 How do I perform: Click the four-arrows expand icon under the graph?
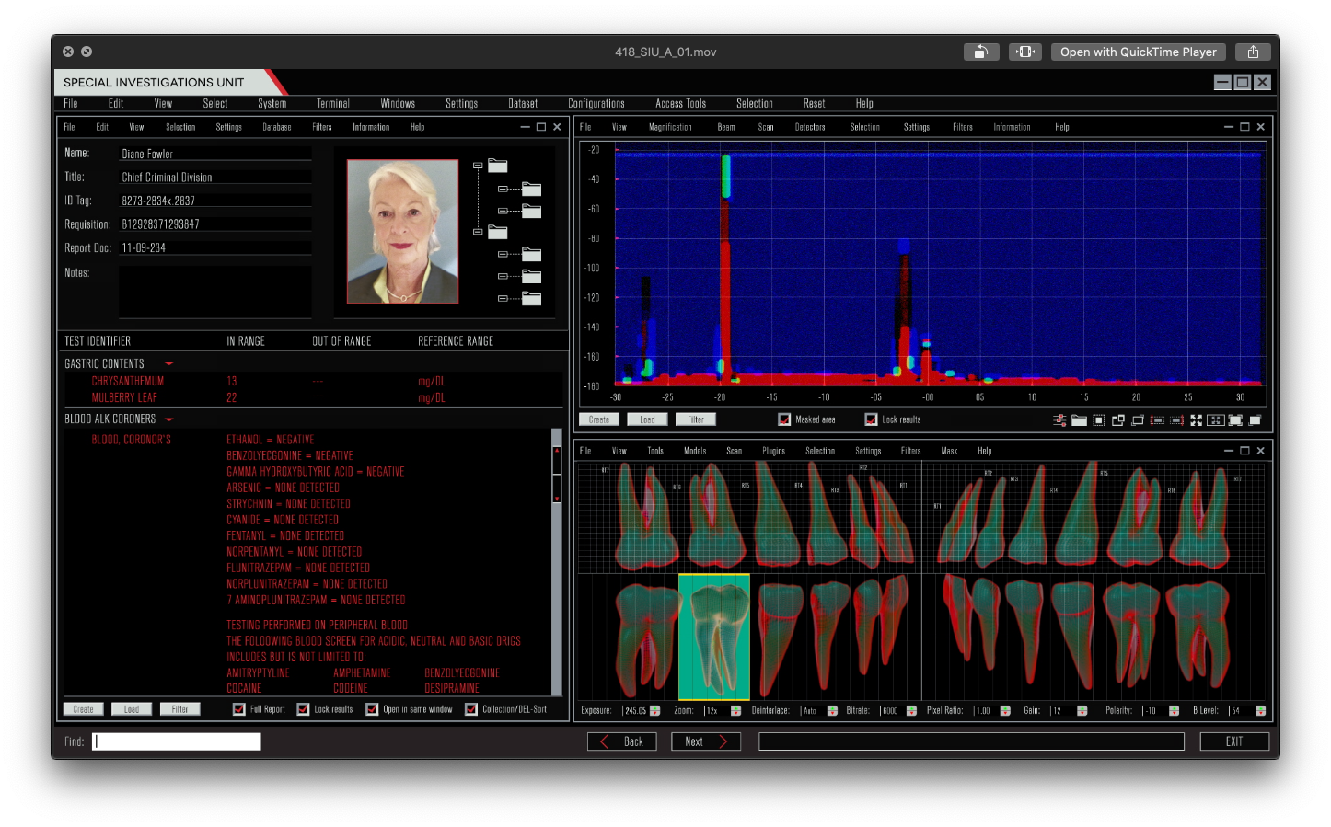pyautogui.click(x=1197, y=420)
